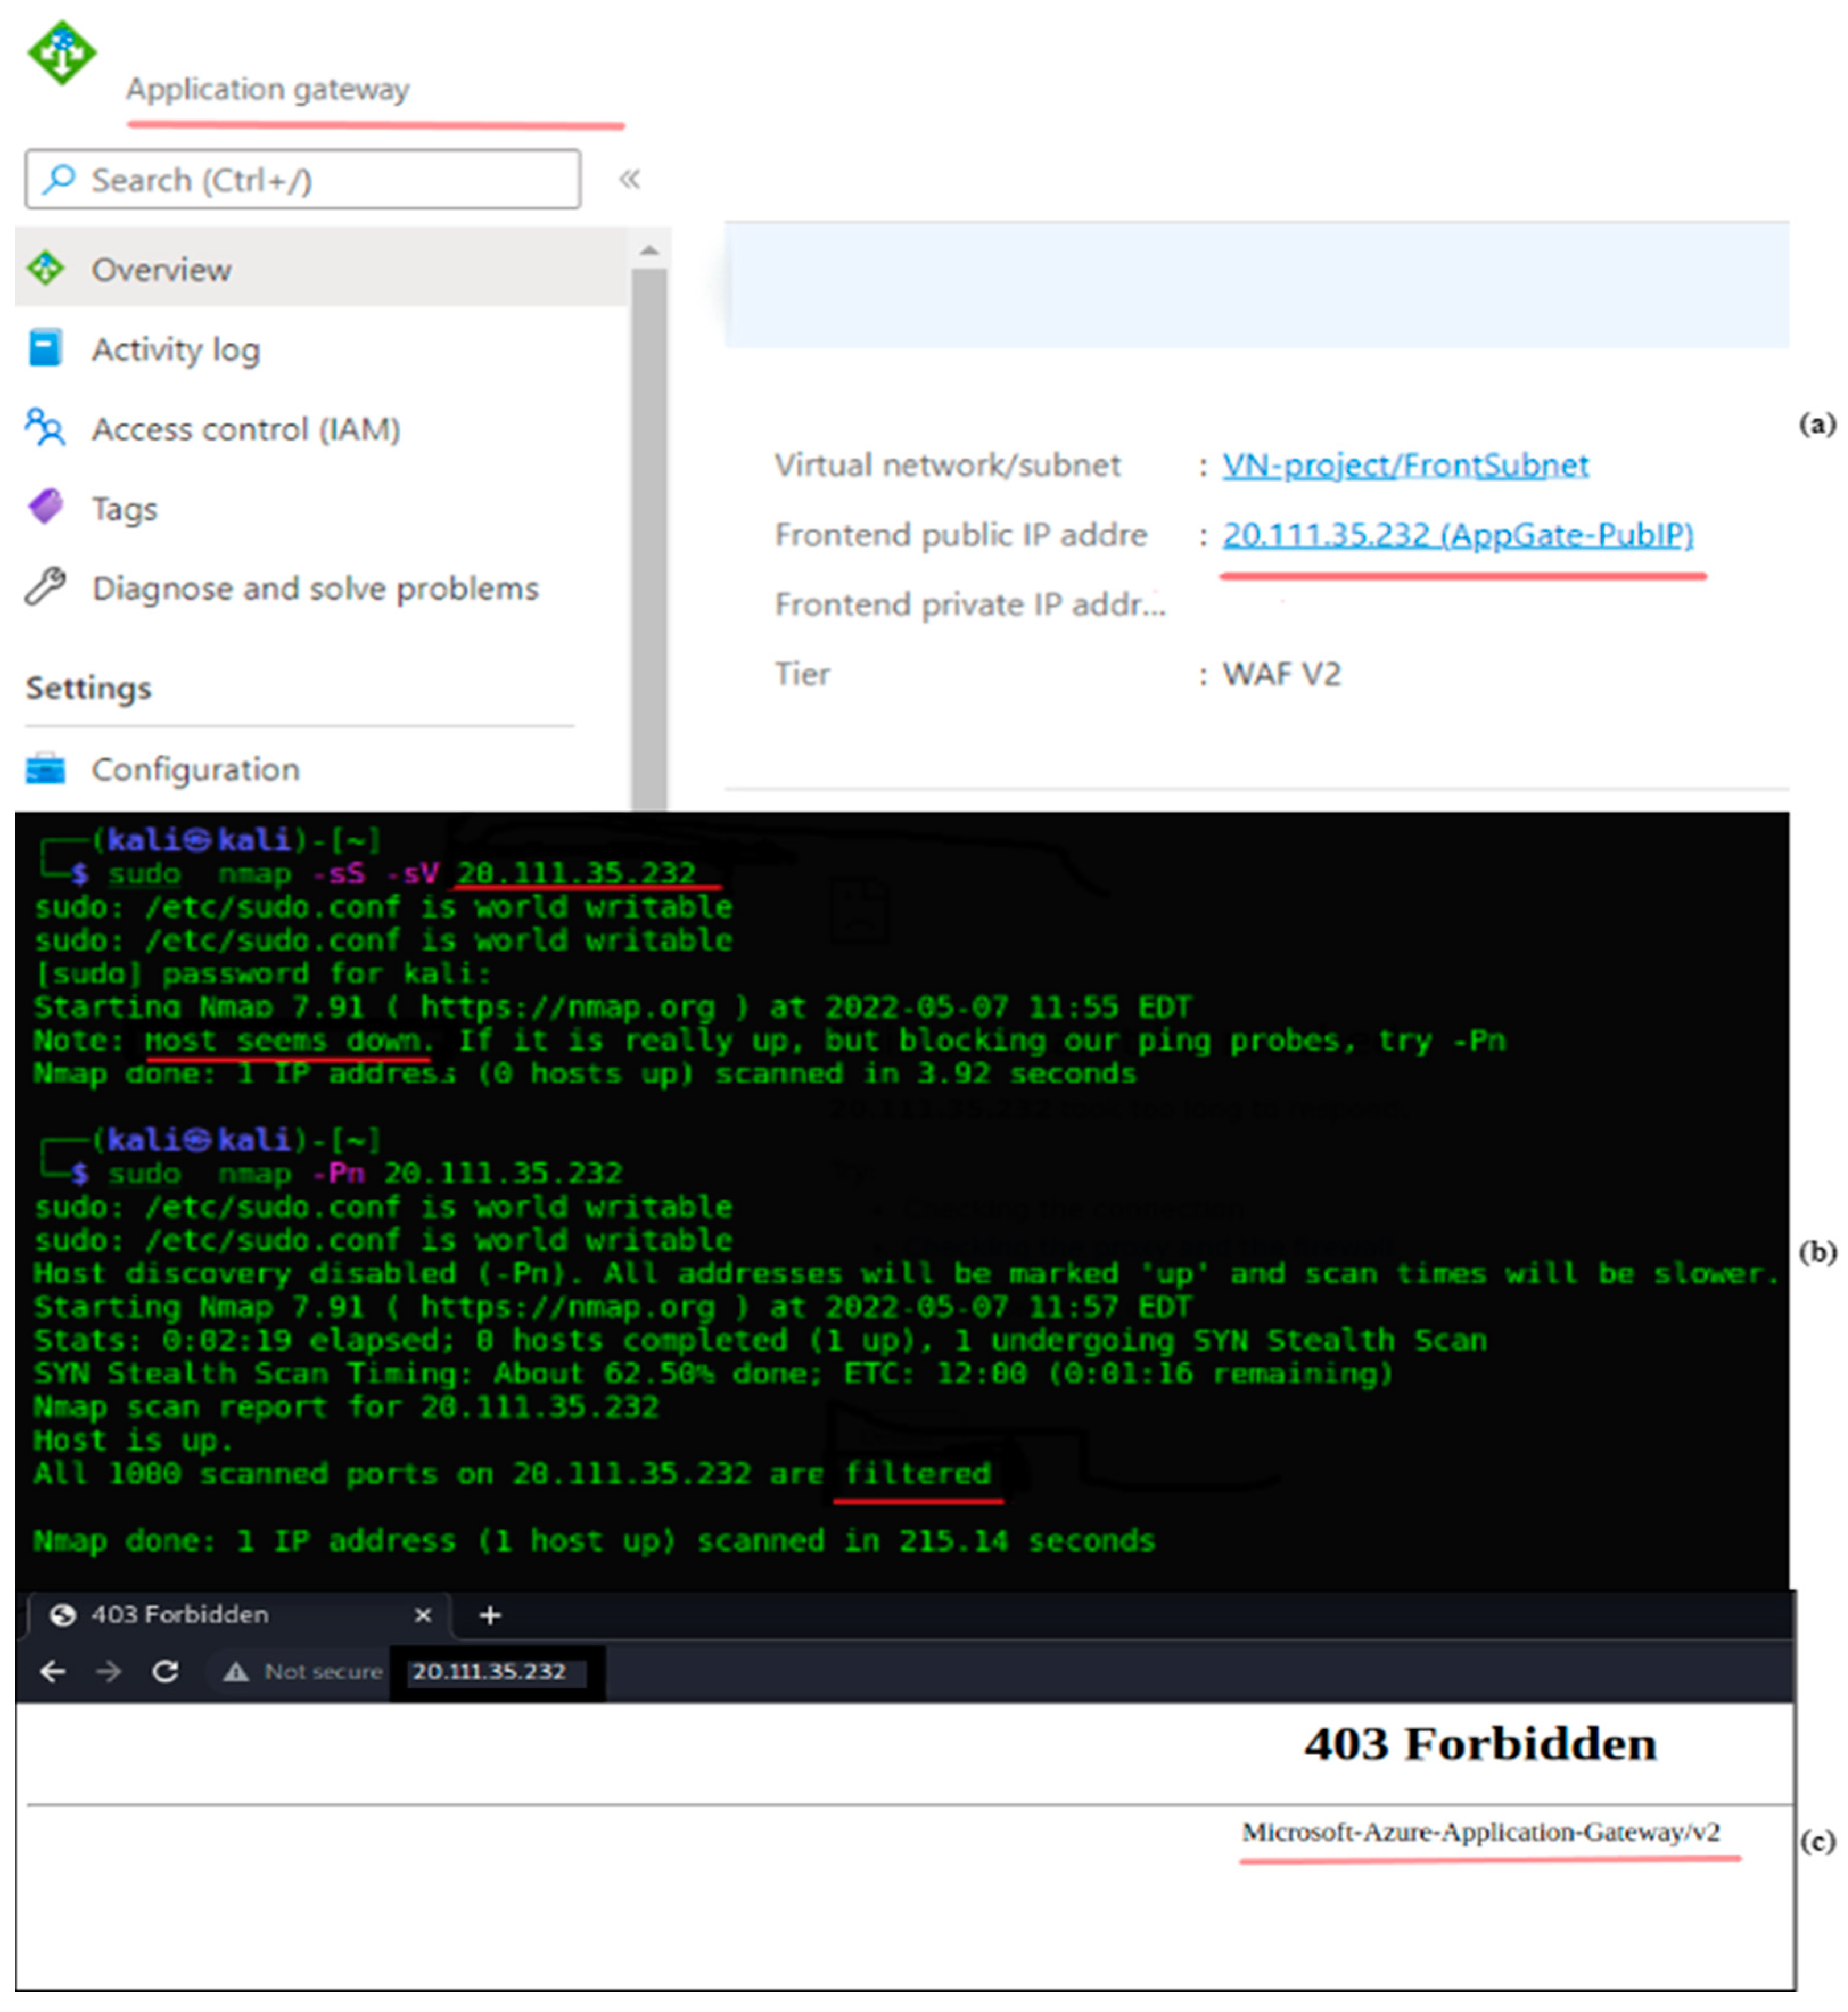Click the wrench icon for Diagnose

click(45, 587)
